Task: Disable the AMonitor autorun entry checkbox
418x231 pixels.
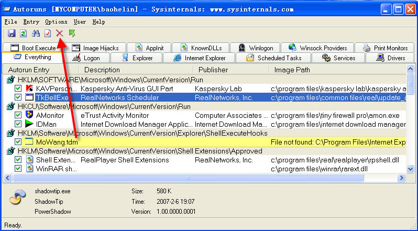Action: (18, 115)
